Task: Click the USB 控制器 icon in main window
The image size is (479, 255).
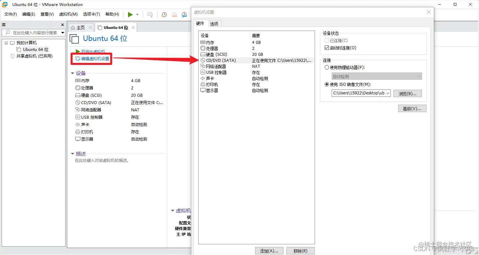Action: 78,117
